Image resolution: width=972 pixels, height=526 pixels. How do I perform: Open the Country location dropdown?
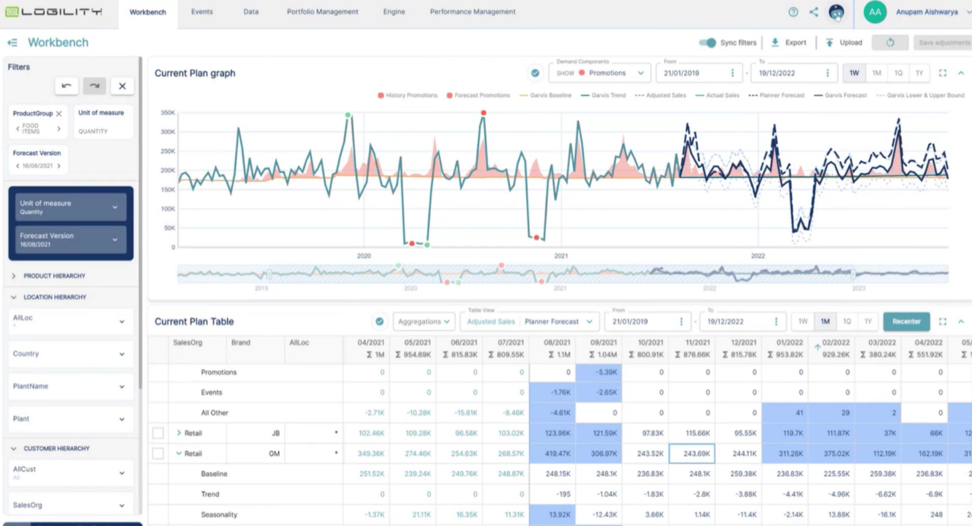tap(70, 354)
